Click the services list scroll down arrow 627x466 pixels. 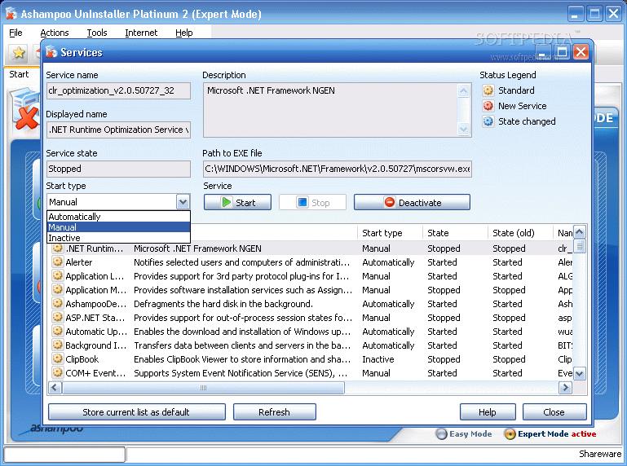[x=580, y=374]
